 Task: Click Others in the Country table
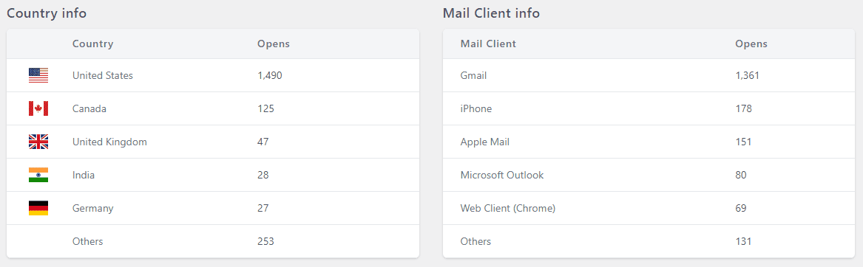click(x=87, y=241)
